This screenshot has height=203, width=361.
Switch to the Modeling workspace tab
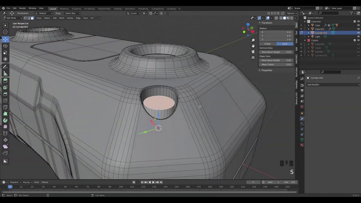[64, 9]
